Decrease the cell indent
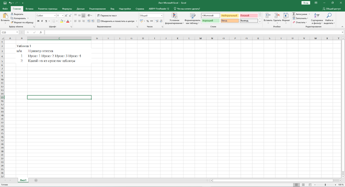This screenshot has height=187, width=345. [x=89, y=21]
